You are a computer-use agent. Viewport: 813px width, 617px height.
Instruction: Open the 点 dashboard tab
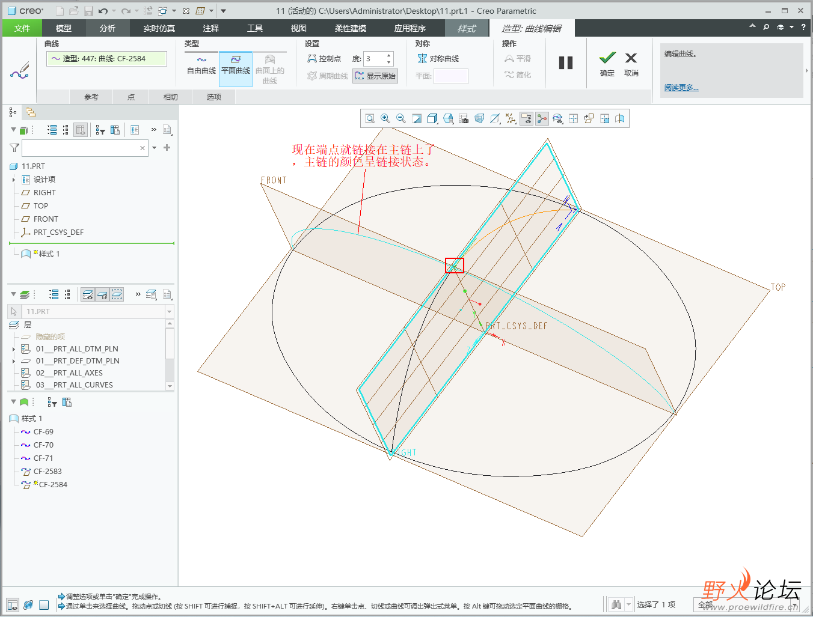point(131,97)
